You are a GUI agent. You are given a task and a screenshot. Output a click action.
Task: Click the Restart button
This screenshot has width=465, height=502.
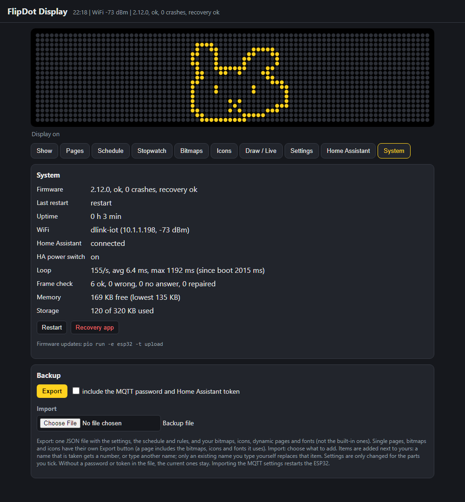(52, 328)
